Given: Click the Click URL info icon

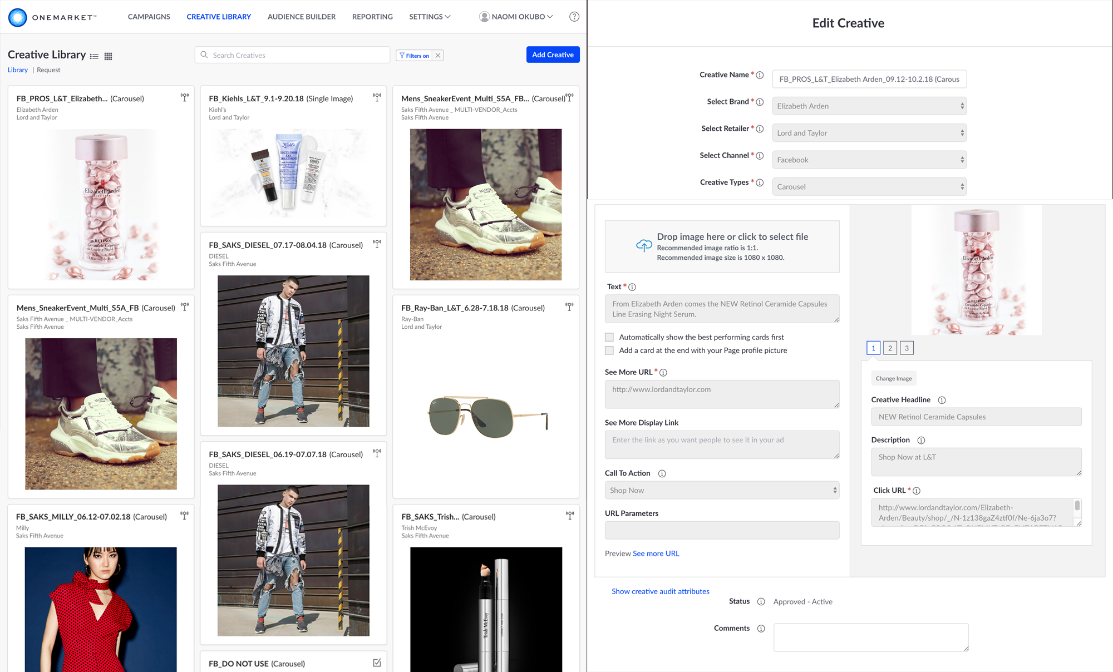Looking at the screenshot, I should pyautogui.click(x=917, y=491).
